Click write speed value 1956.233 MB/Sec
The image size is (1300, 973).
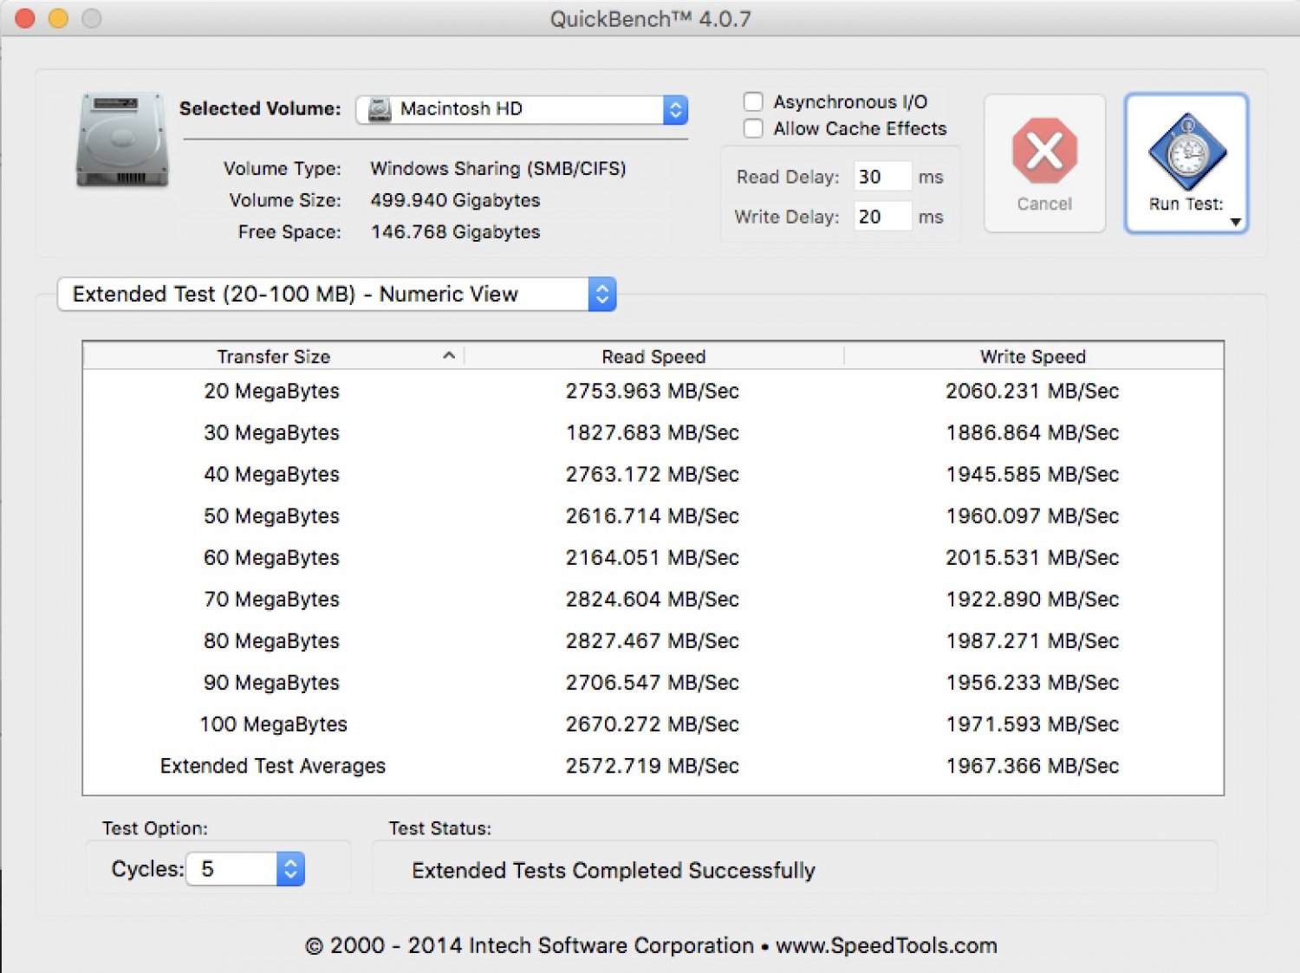coord(1032,683)
